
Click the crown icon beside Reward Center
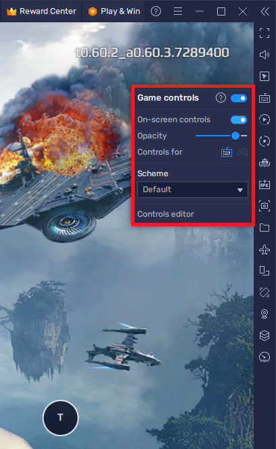click(x=11, y=11)
